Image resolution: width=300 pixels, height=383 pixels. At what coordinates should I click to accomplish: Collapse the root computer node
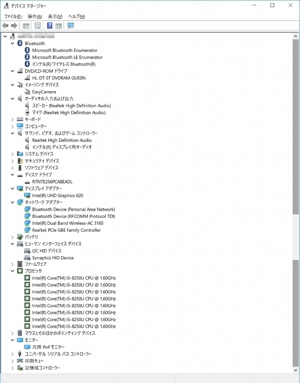coord(5,36)
